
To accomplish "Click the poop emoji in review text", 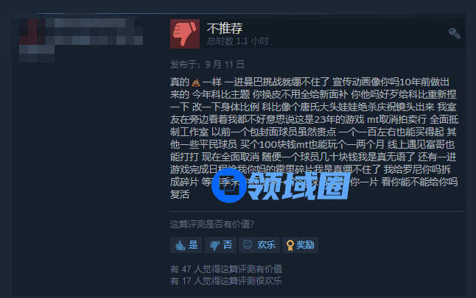I will tap(195, 82).
